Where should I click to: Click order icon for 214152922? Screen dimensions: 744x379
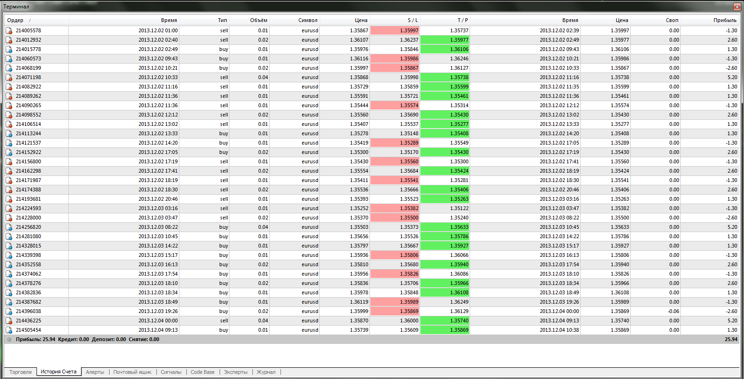9,152
